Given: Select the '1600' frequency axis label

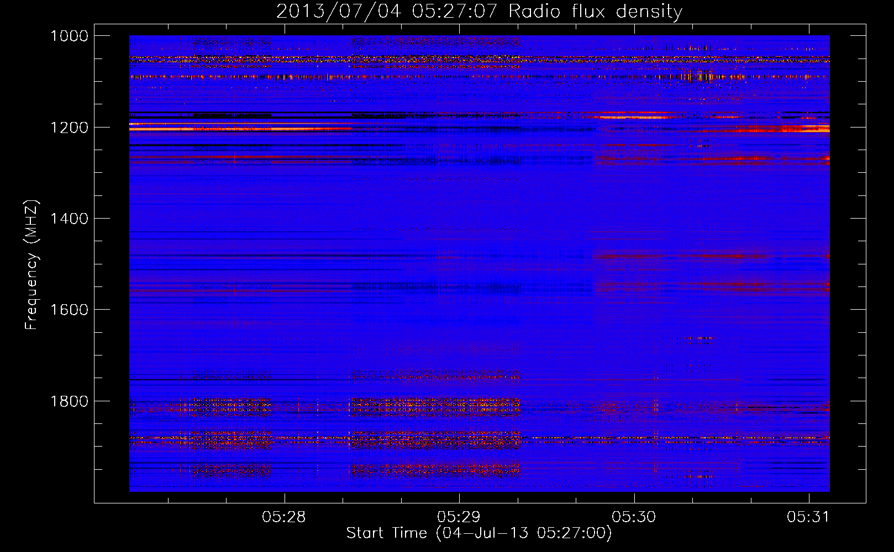Looking at the screenshot, I should (69, 310).
